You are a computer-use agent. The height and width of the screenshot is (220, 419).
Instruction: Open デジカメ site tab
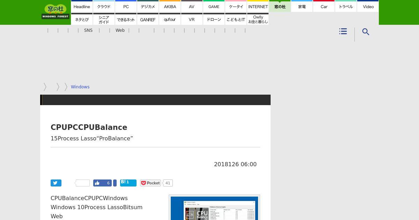pos(148,6)
